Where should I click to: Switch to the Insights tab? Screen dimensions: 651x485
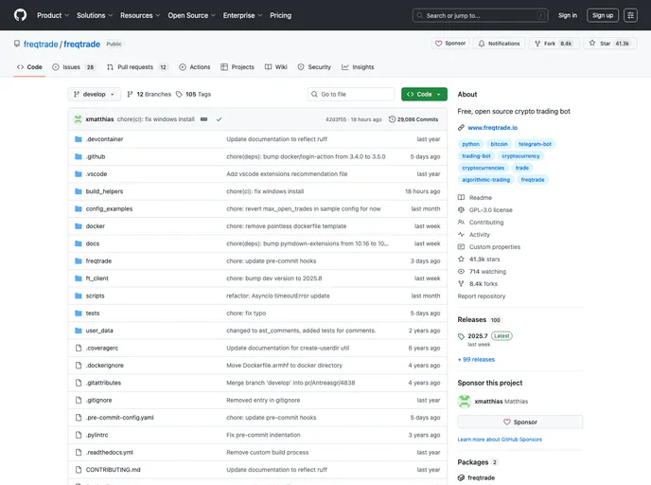point(358,67)
